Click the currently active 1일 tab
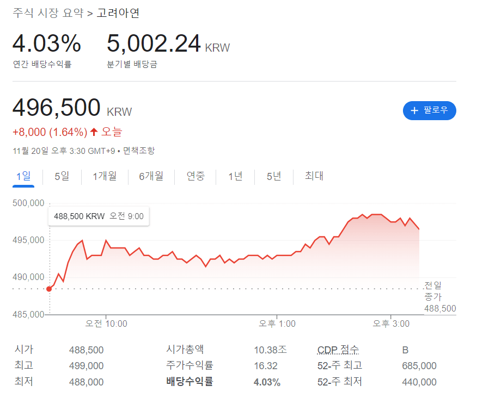The height and width of the screenshot is (398, 483). click(x=23, y=176)
